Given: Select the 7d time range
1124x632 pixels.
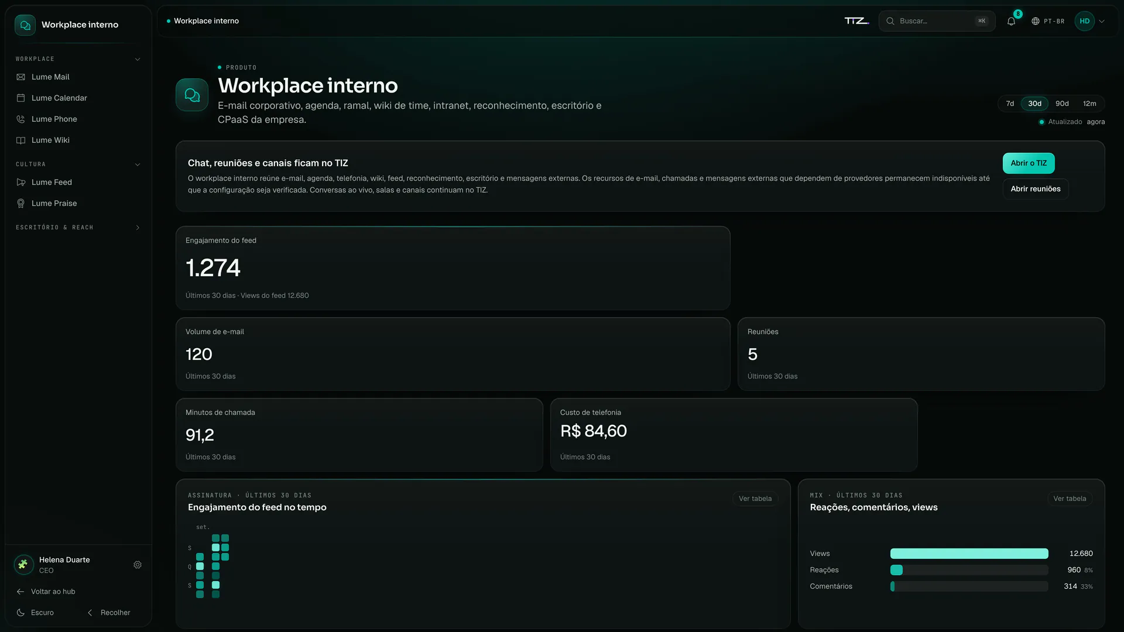Looking at the screenshot, I should point(1010,104).
